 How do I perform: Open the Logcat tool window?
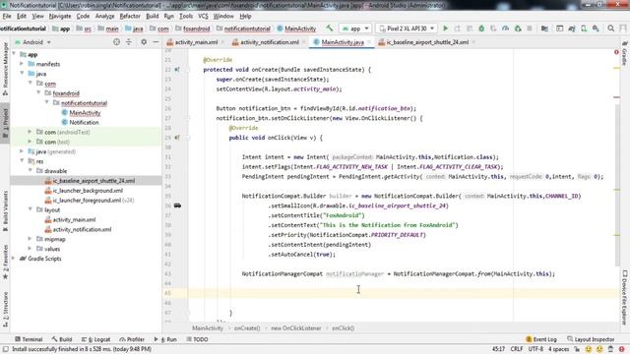click(96, 339)
